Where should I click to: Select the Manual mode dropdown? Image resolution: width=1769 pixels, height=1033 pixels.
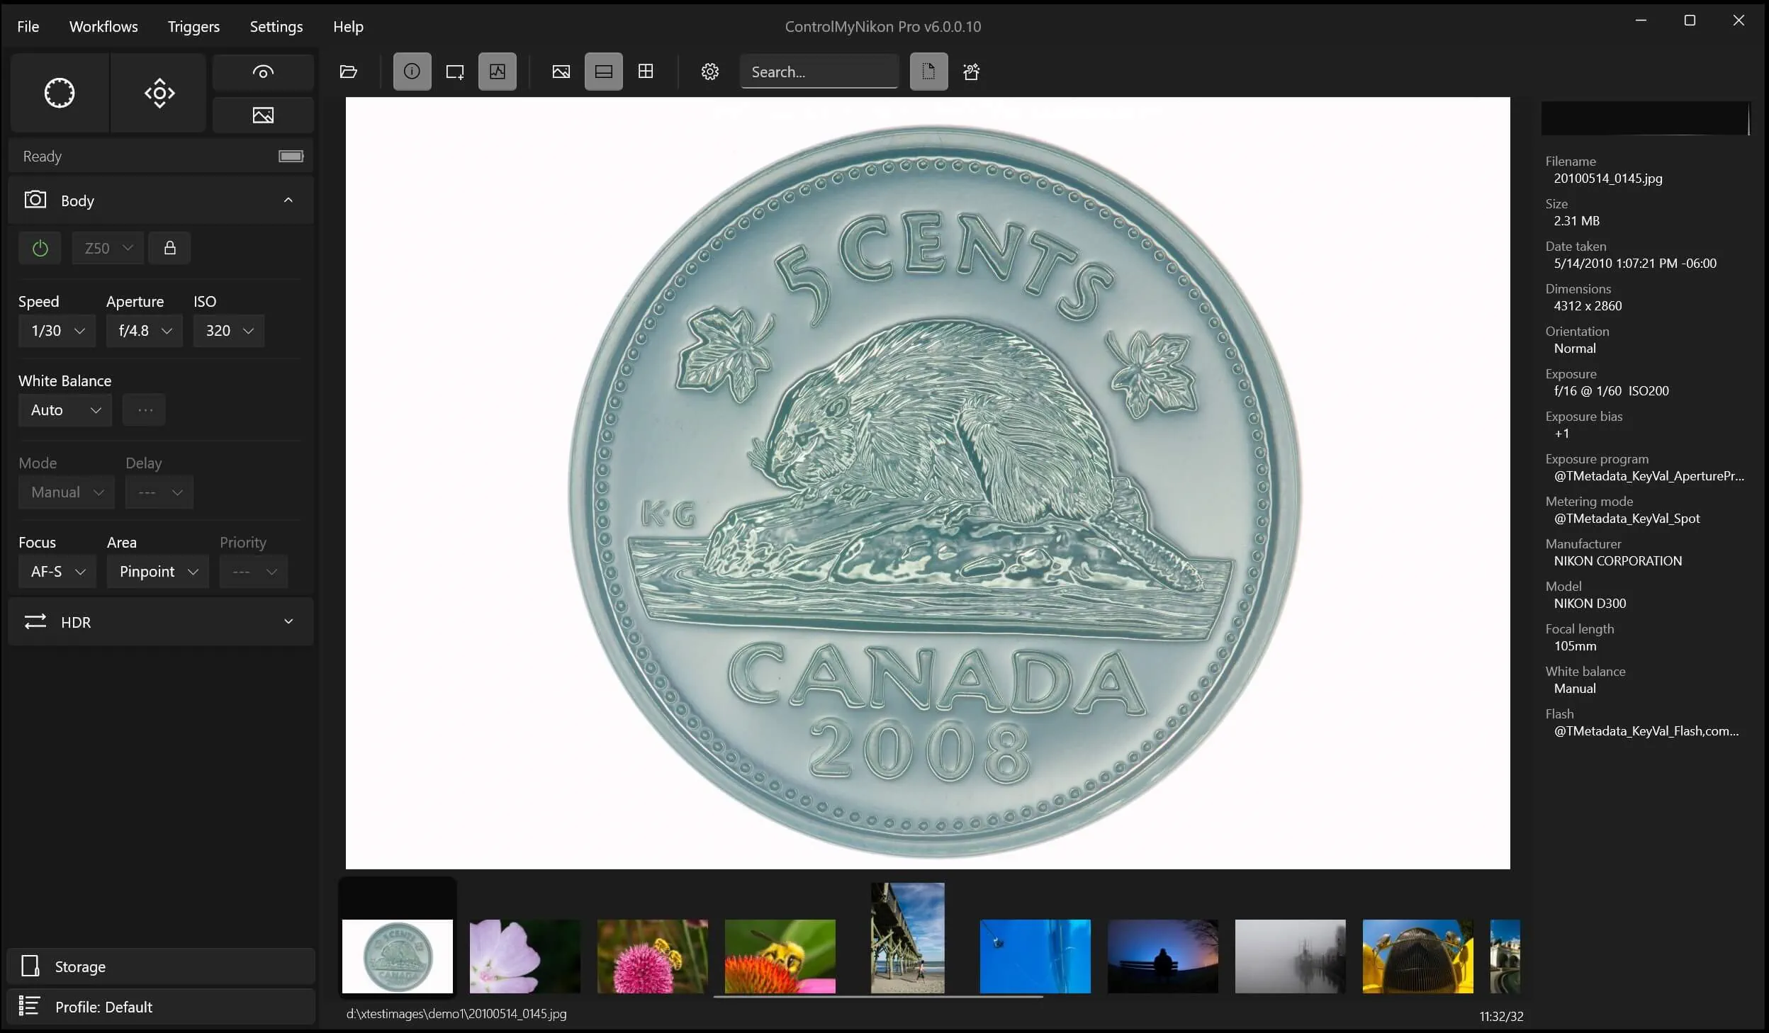[64, 491]
